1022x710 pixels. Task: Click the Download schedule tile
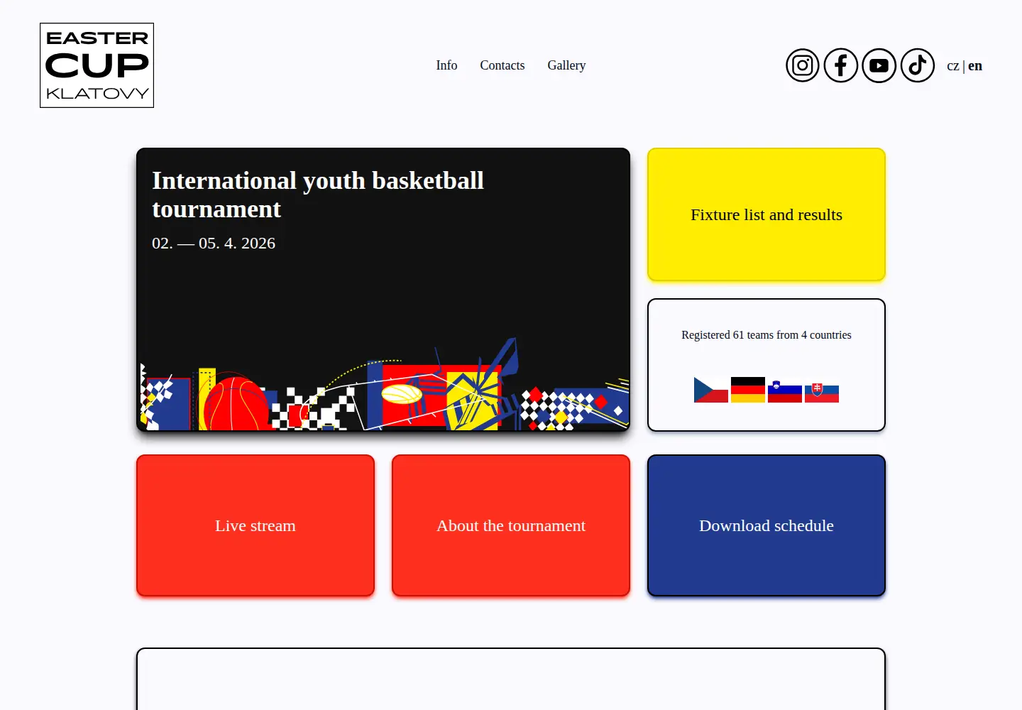766,525
